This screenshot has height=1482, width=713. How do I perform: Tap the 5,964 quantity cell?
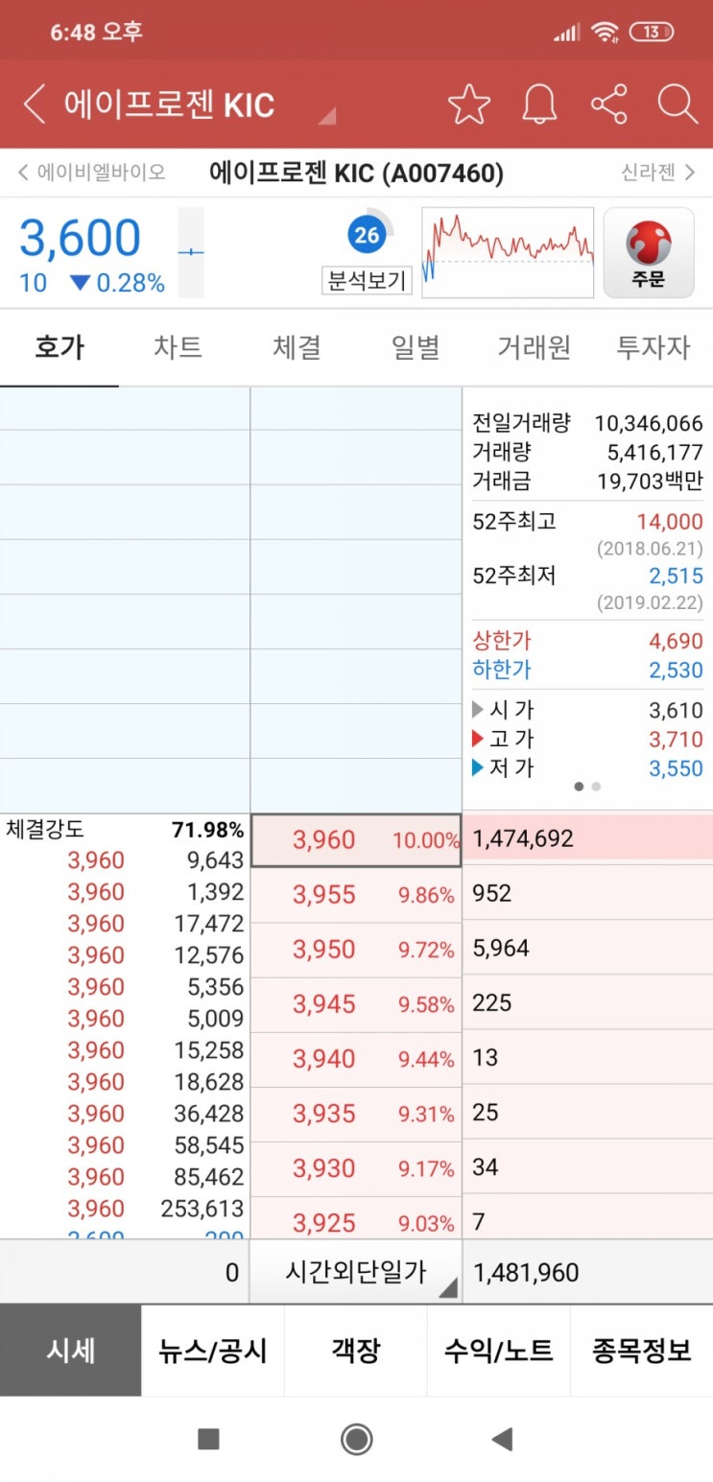[587, 948]
